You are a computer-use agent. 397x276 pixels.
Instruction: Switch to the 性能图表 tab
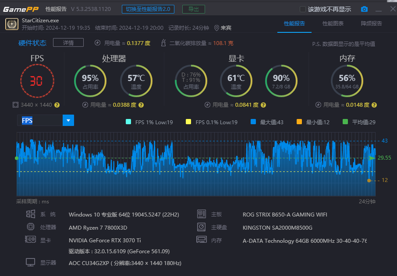[x=333, y=24]
